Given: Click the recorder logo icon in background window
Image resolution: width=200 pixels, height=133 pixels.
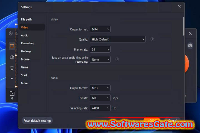Looking at the screenshot, I should click(x=11, y=33).
